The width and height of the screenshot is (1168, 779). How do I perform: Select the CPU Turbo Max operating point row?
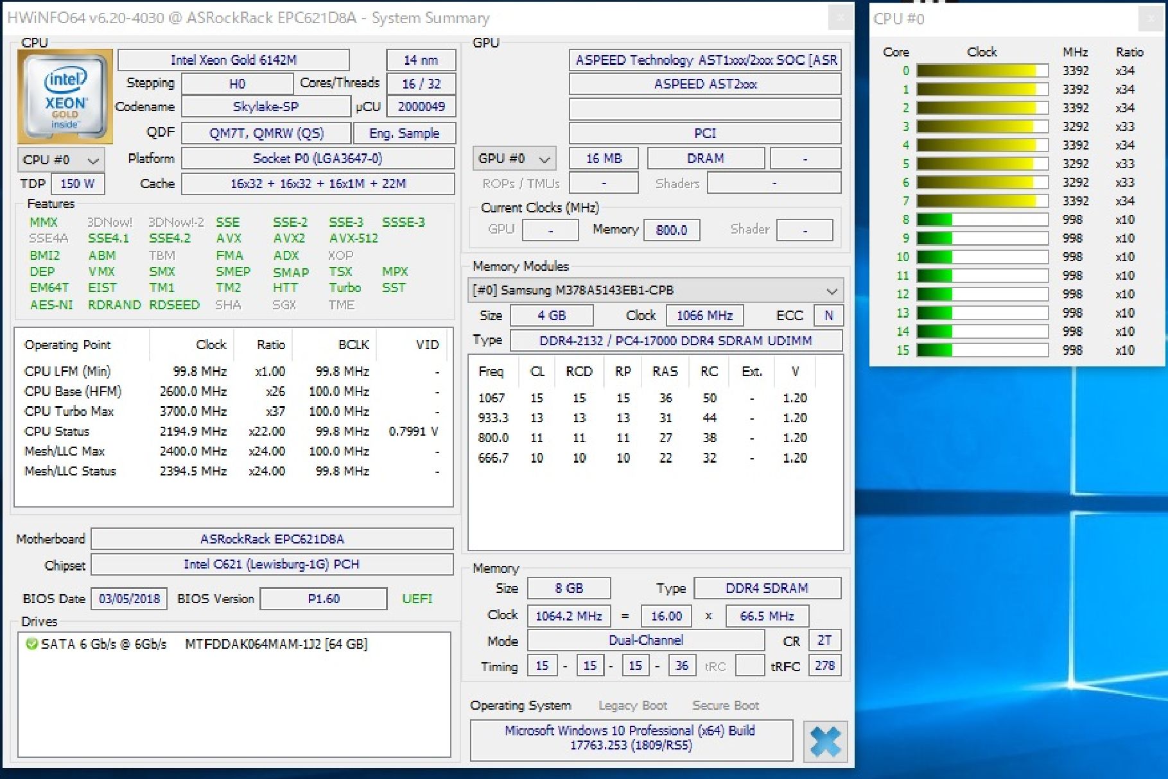[232, 411]
